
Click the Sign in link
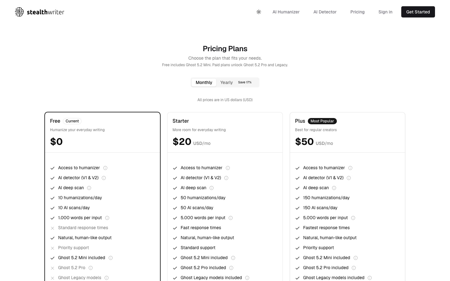(385, 12)
